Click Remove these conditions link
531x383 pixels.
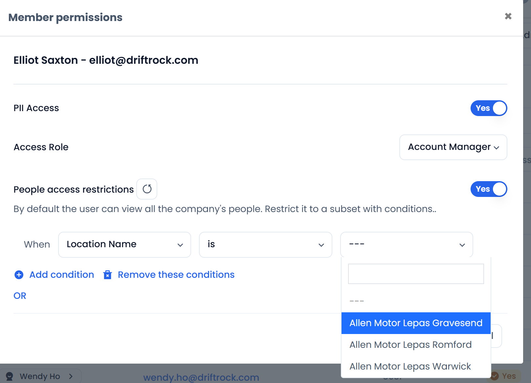tap(176, 275)
